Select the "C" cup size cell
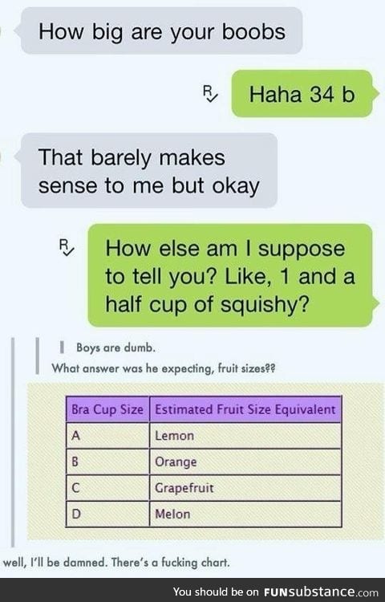385x602 pixels. pos(107,488)
